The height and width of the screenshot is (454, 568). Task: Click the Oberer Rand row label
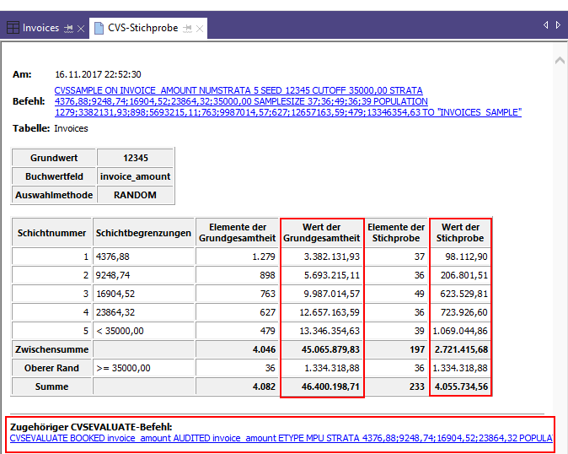51,367
